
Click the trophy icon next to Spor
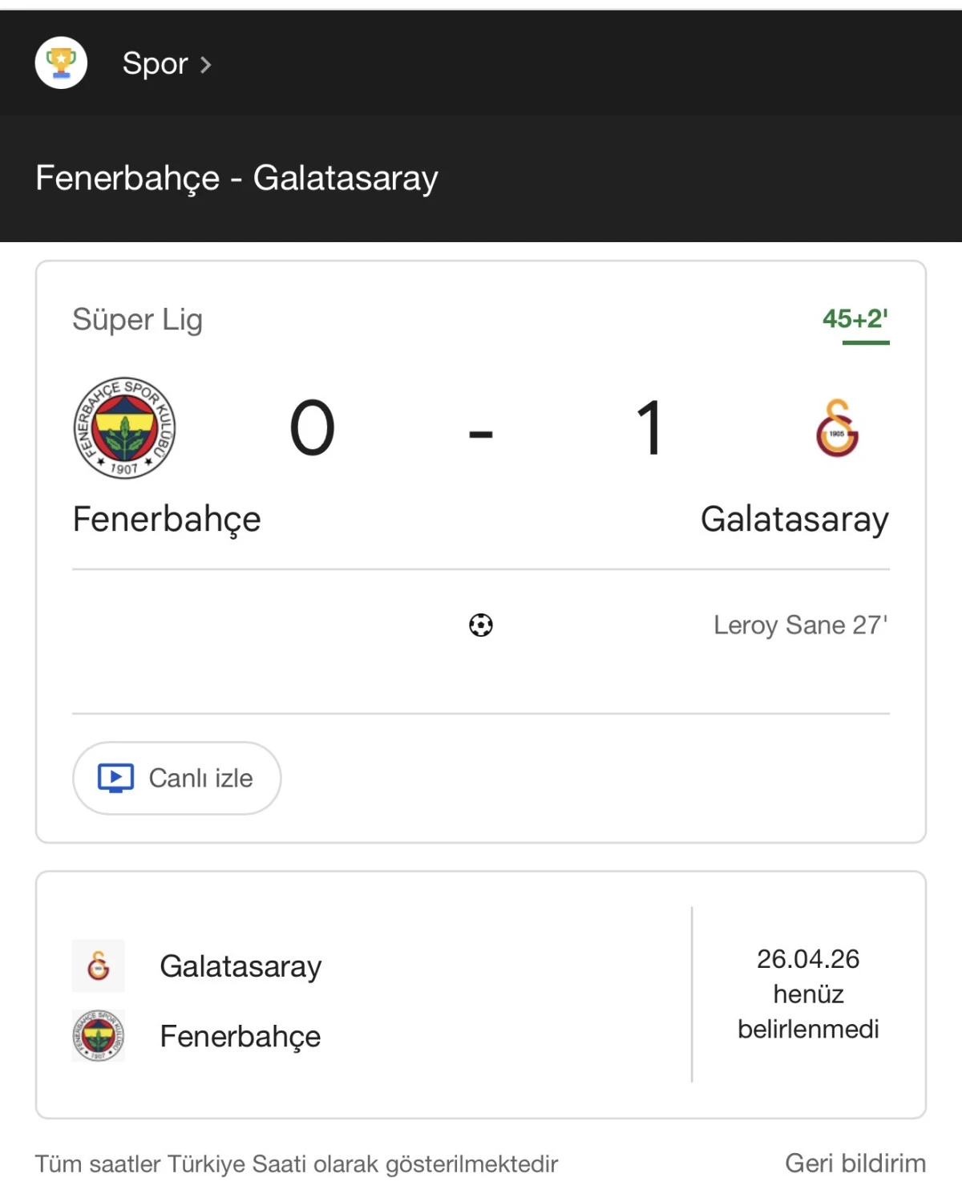(x=61, y=63)
